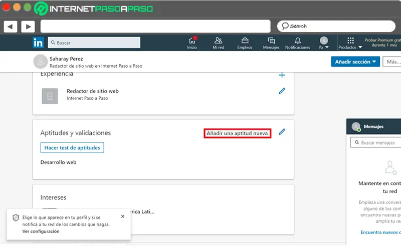Click Encuentra nuevos contacts link
The width and height of the screenshot is (401, 250).
[x=380, y=232]
